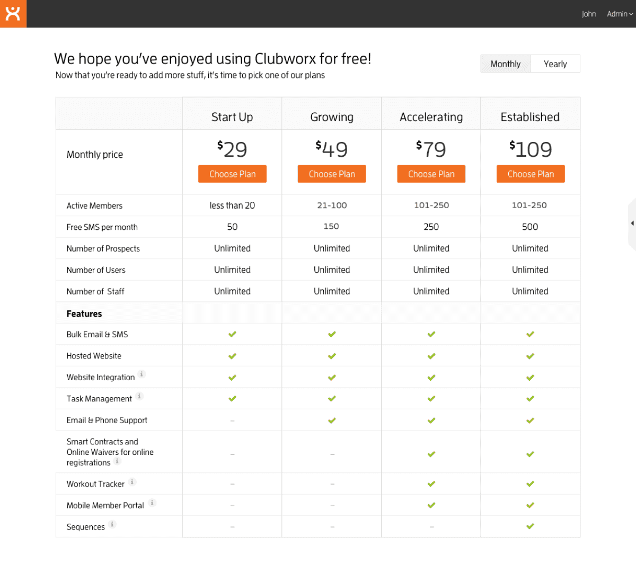Click info icon beside Task Management
The image size is (636, 582).
click(x=139, y=396)
